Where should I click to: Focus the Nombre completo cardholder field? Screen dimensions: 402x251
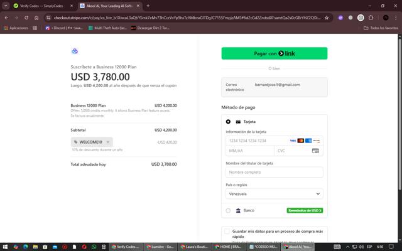point(274,172)
